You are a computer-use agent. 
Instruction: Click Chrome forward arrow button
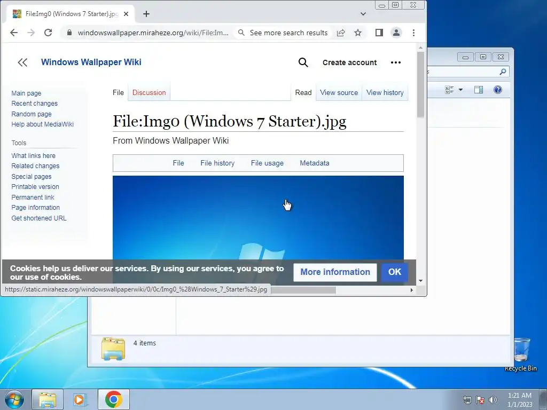pos(31,33)
